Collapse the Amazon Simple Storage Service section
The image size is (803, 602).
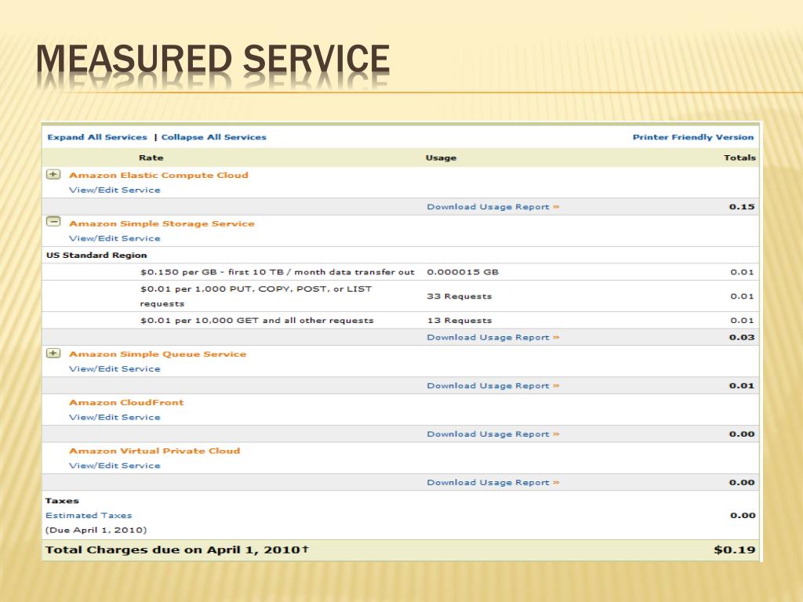(53, 222)
